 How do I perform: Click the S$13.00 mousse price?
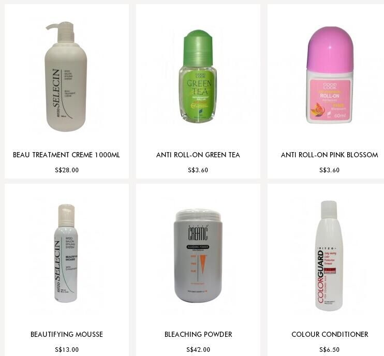(x=67, y=350)
